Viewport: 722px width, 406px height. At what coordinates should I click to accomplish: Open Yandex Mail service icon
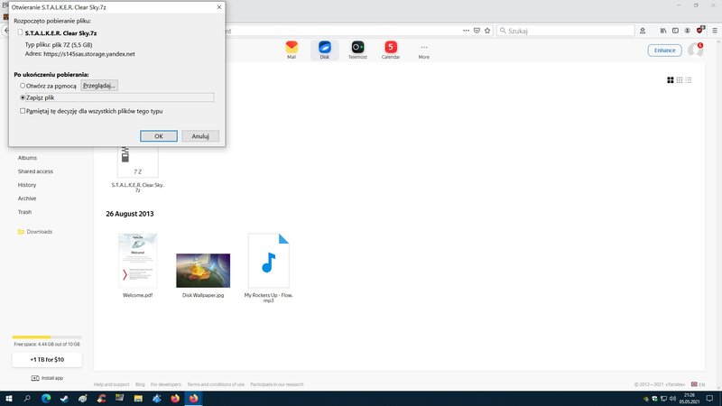tap(292, 50)
